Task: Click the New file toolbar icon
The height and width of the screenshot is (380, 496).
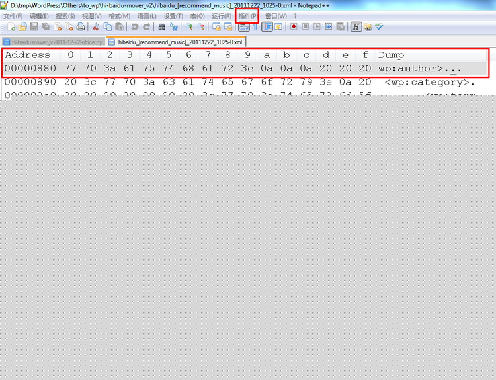Action: [x=11, y=27]
